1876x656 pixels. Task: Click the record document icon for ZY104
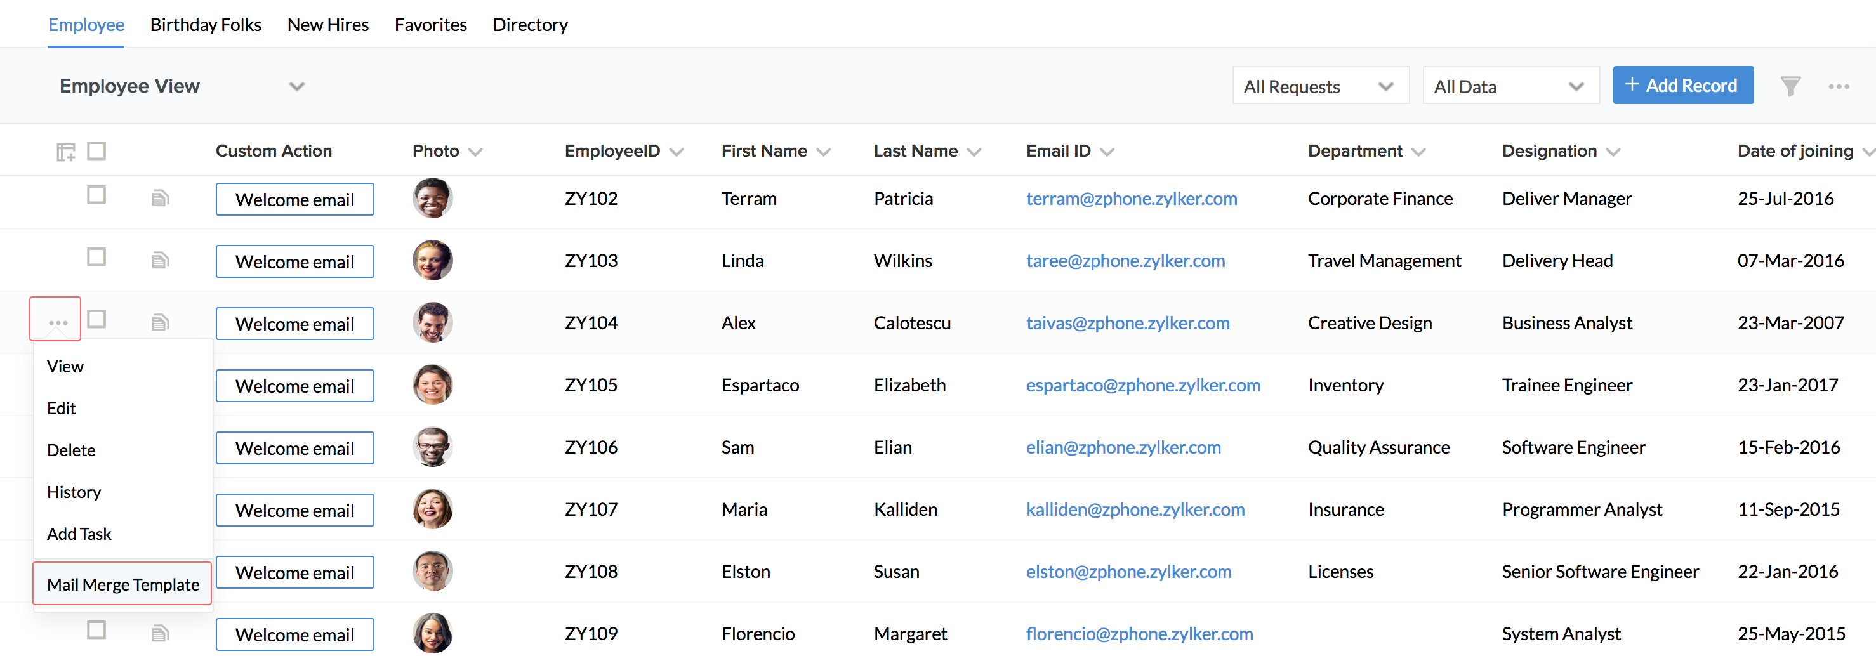160,322
